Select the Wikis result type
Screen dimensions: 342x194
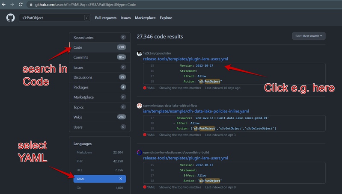[x=100, y=117]
